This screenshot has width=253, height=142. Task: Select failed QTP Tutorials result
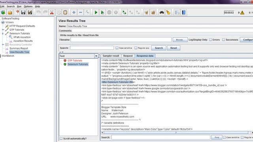75,60
